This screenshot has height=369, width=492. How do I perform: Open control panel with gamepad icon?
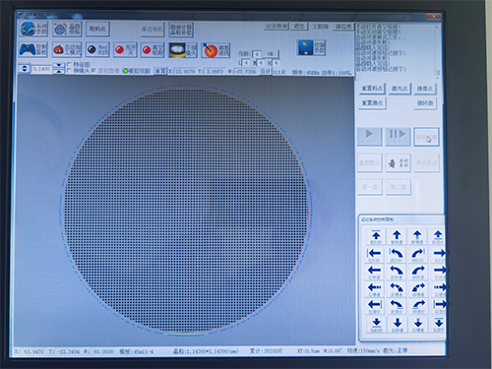pos(33,49)
